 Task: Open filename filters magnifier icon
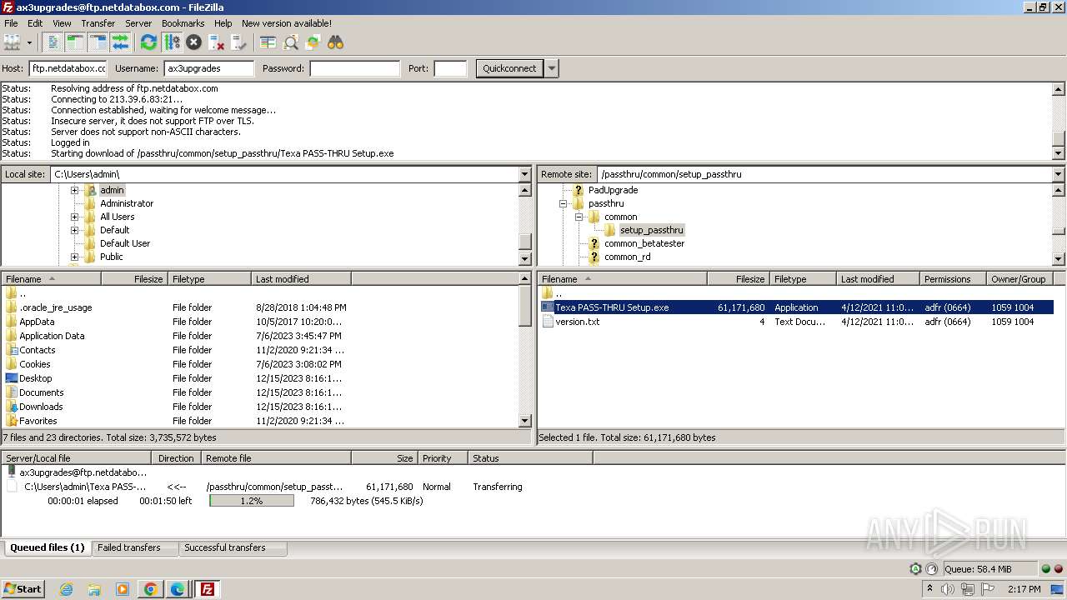pos(291,42)
